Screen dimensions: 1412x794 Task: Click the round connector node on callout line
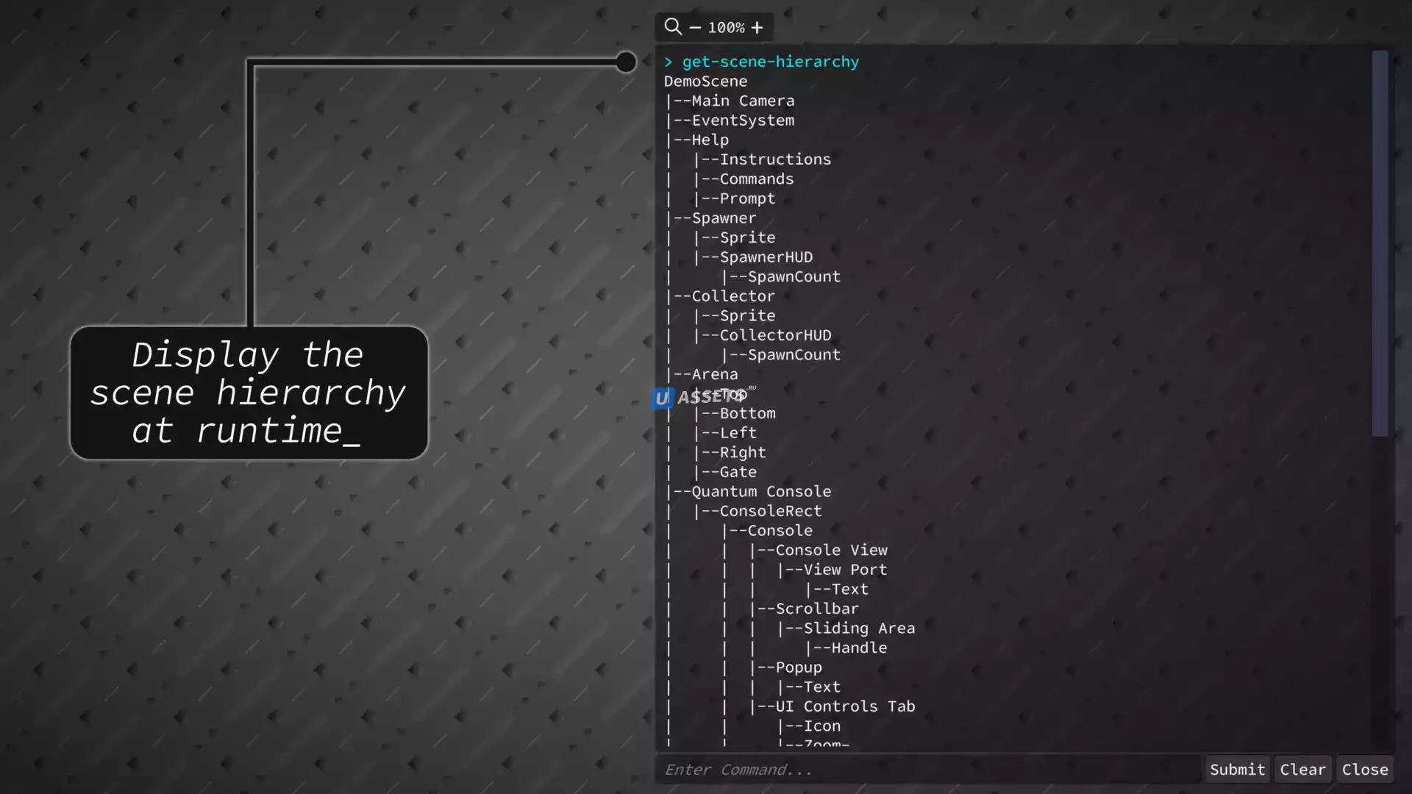tap(626, 62)
